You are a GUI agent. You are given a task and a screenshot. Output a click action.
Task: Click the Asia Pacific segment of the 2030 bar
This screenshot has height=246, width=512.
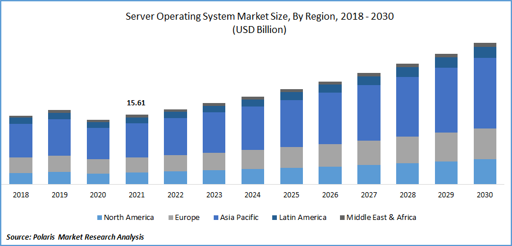(485, 93)
